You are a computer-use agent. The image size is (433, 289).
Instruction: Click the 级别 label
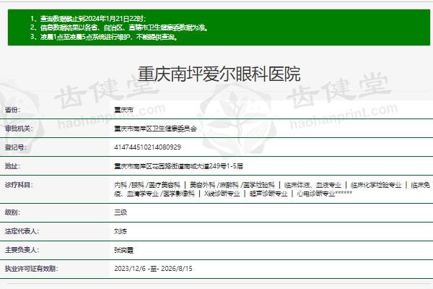click(x=13, y=212)
